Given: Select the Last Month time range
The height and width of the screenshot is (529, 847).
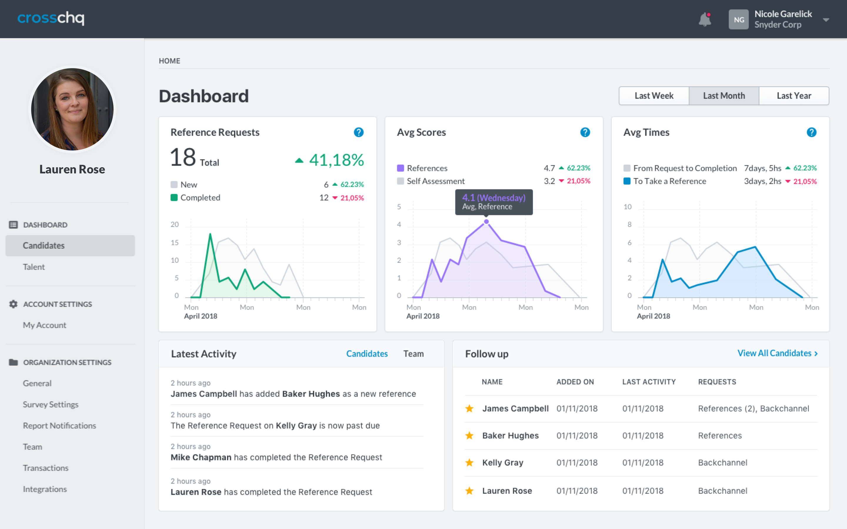Looking at the screenshot, I should tap(724, 96).
